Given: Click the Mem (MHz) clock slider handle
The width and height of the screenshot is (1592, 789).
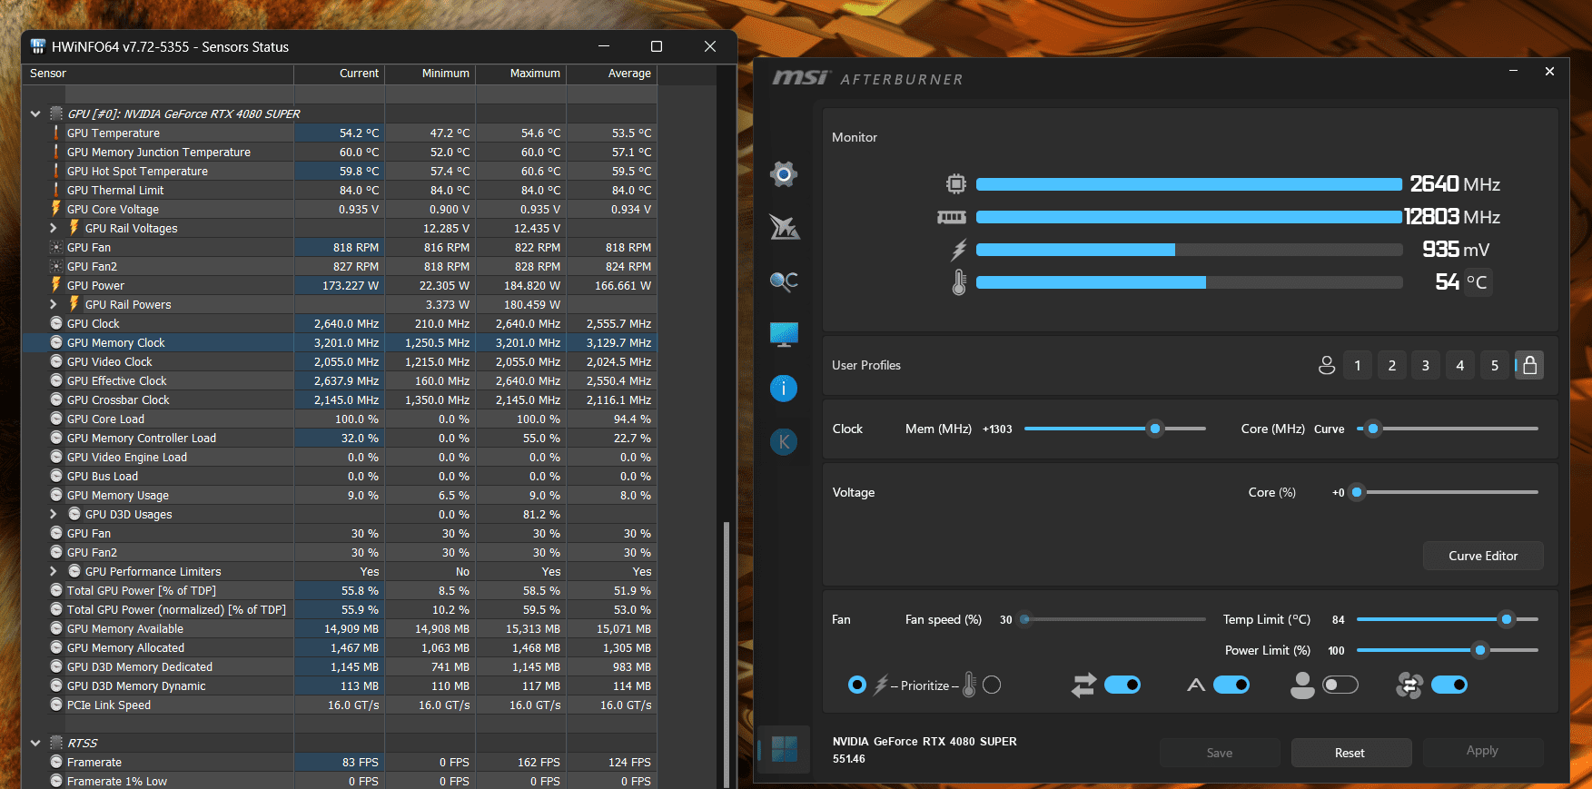Looking at the screenshot, I should tap(1155, 429).
